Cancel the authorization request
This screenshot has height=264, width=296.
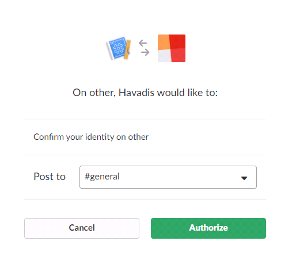pos(82,228)
